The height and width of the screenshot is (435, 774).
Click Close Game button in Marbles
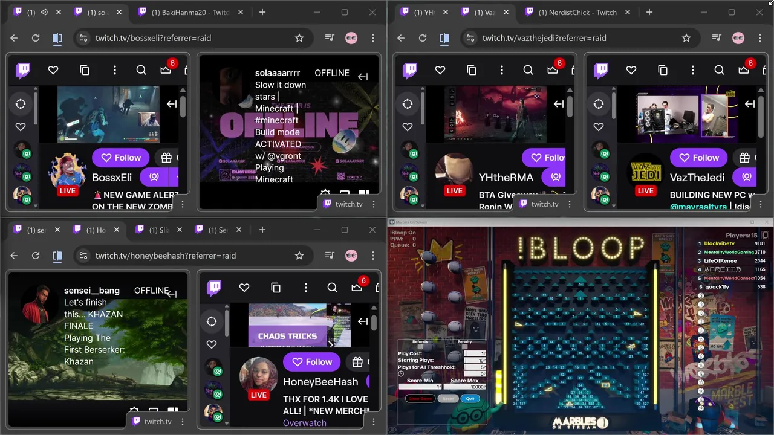420,398
